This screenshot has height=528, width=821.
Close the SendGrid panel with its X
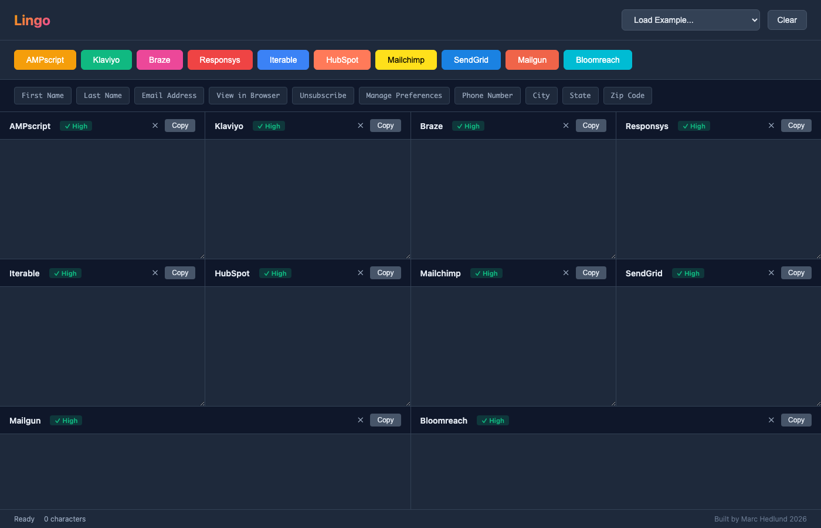point(771,273)
